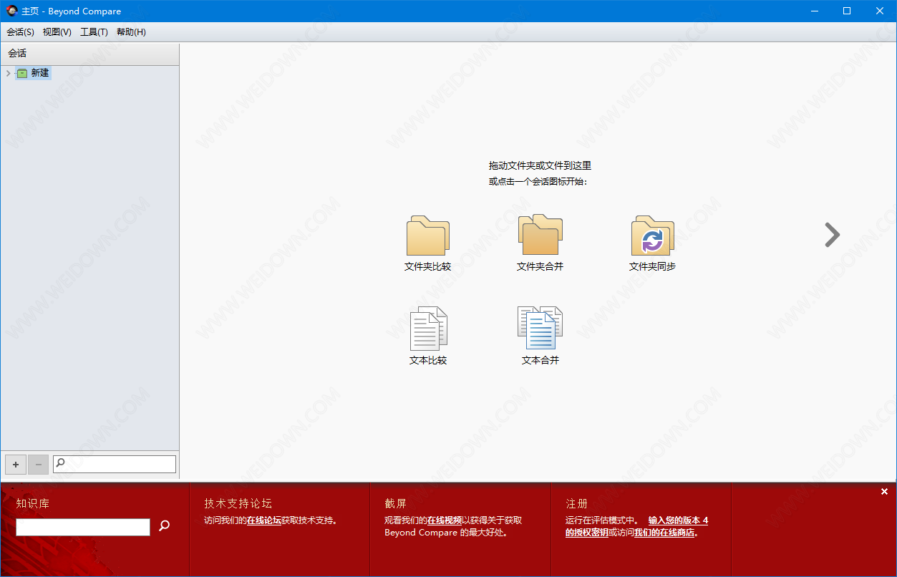Image resolution: width=897 pixels, height=577 pixels.
Task: Show more session types with right arrow
Action: click(x=832, y=235)
